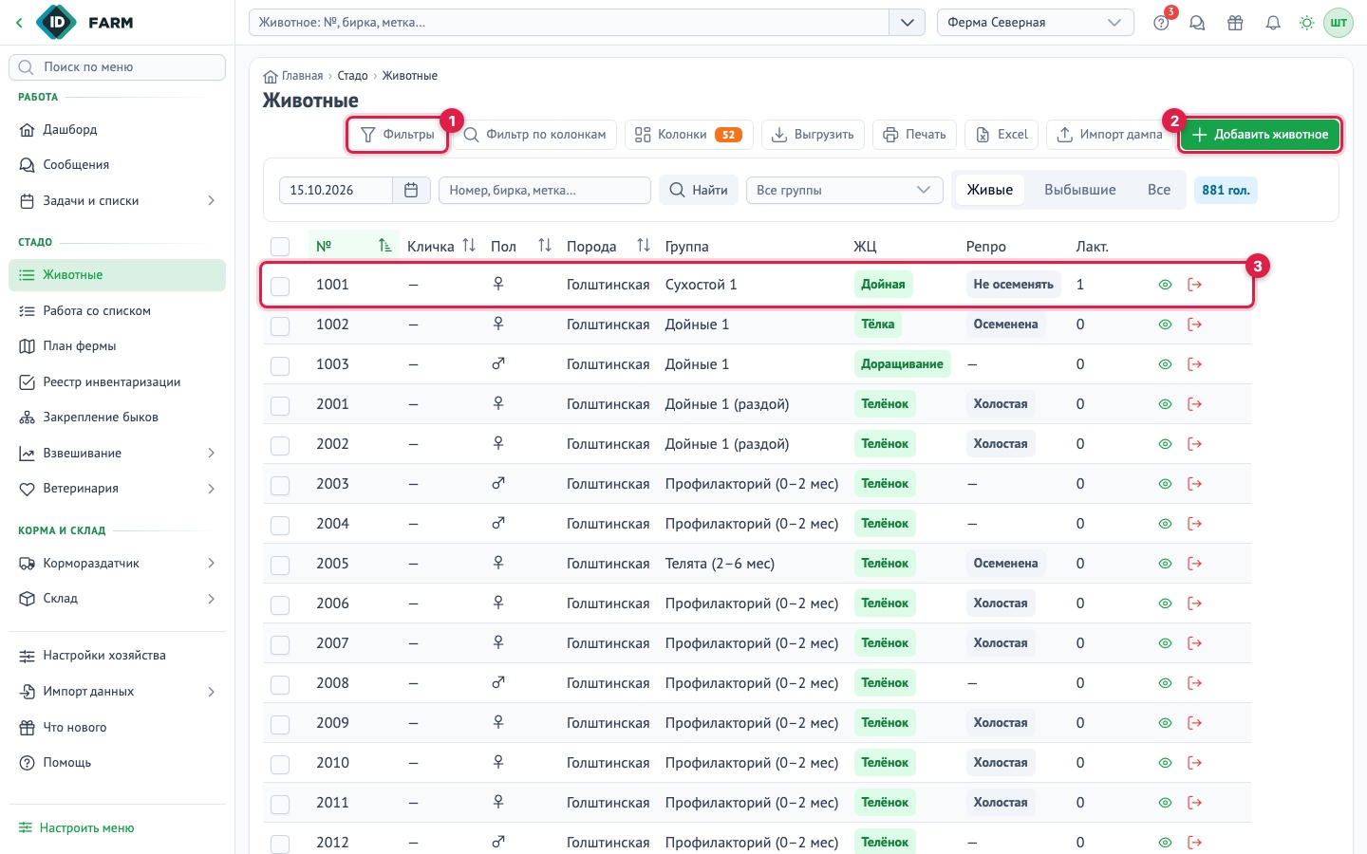Open Колонки 52 settings
The height and width of the screenshot is (854, 1367).
pyautogui.click(x=688, y=135)
